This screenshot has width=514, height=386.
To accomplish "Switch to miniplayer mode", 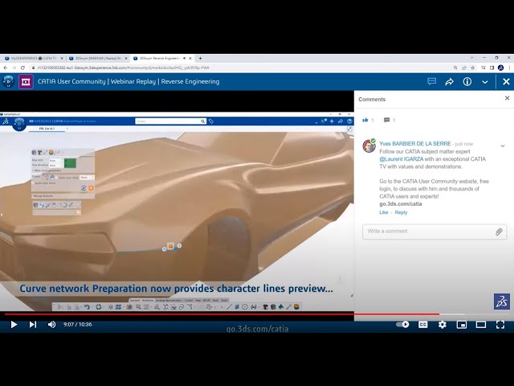I will (x=462, y=325).
